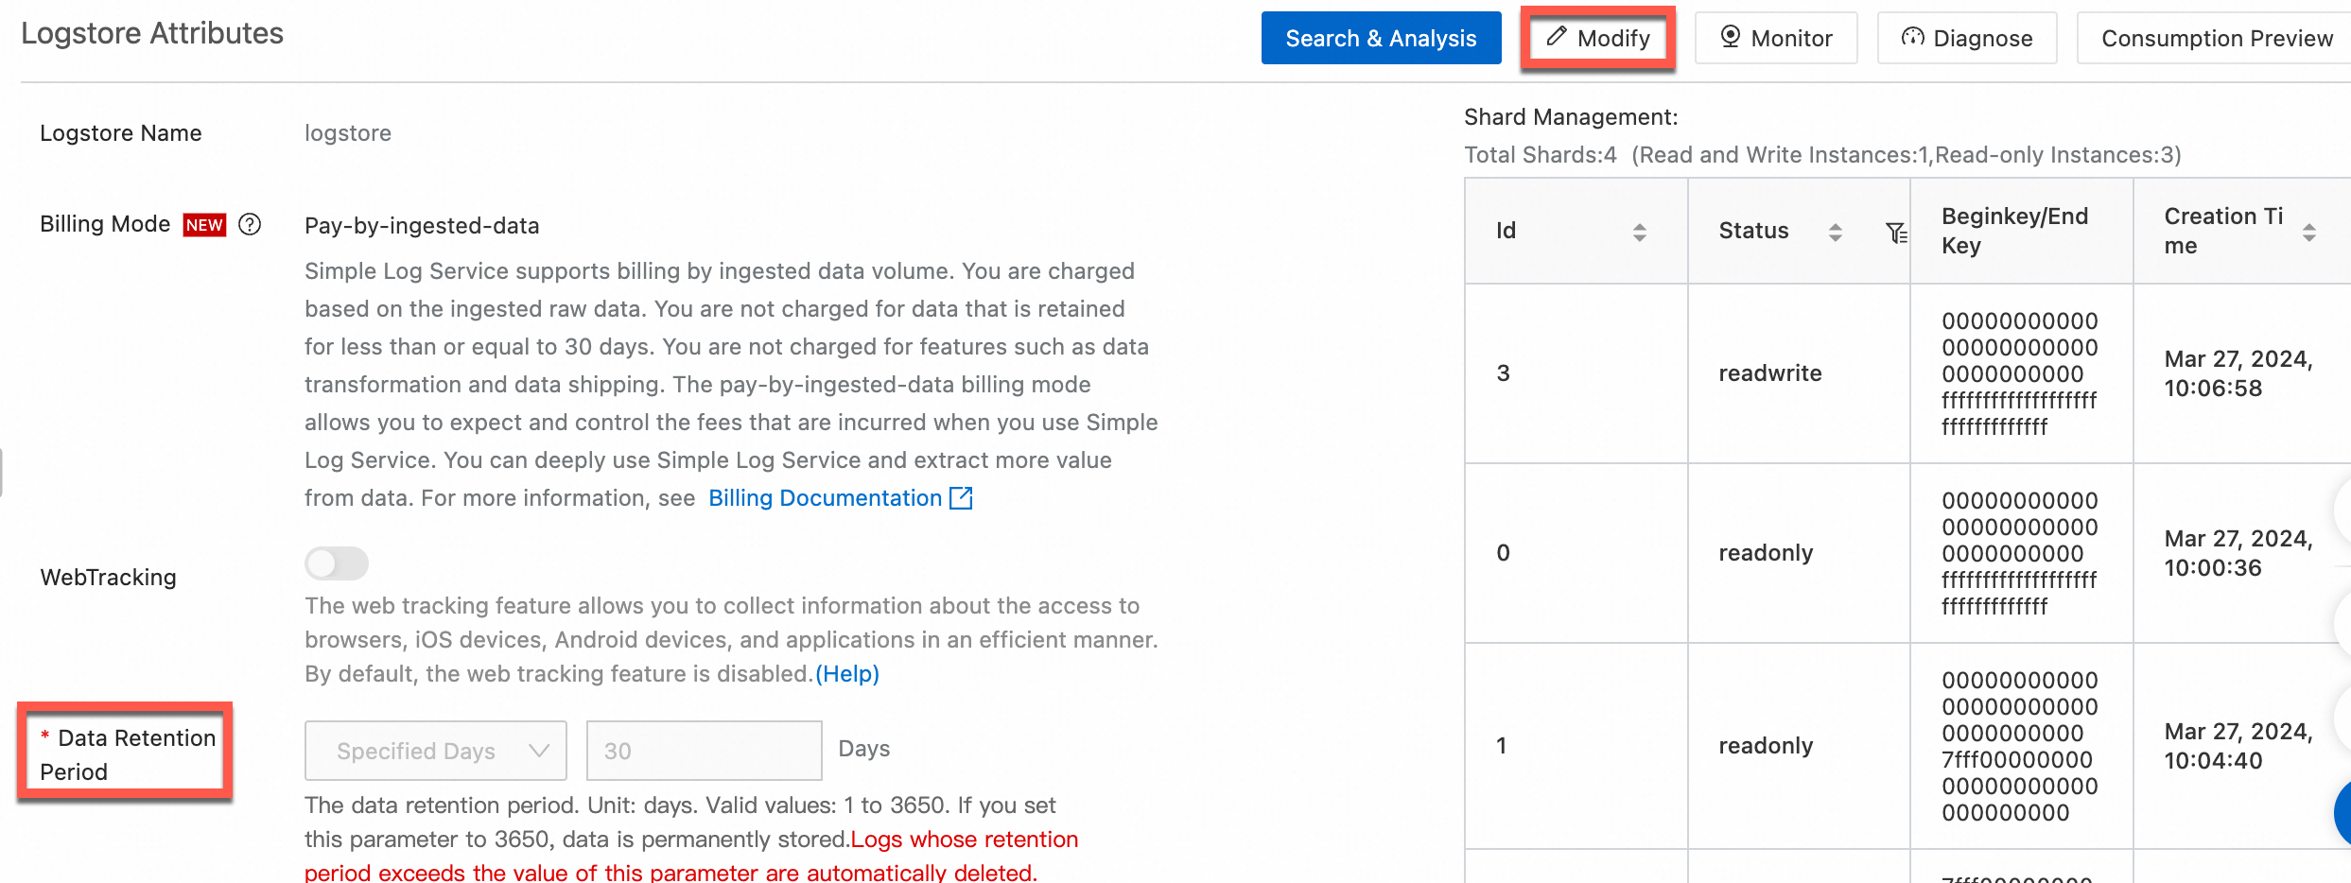2351x883 pixels.
Task: Open the Status column filter icon
Action: [1895, 232]
